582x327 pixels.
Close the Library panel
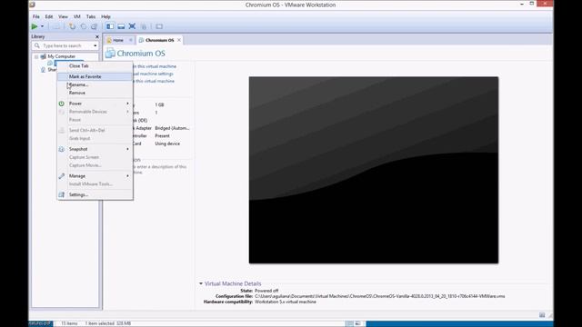[x=97, y=36]
